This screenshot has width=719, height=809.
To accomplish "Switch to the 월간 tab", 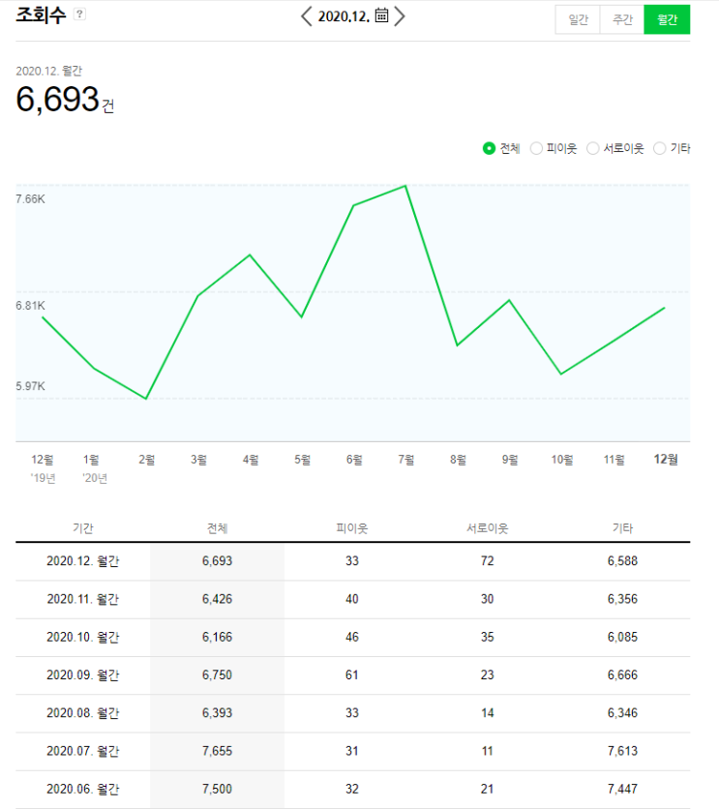I will point(667,19).
